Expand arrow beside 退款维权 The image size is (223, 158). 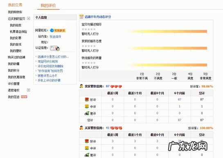(x=29, y=90)
